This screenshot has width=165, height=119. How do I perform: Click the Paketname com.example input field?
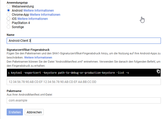pyautogui.click(x=84, y=100)
